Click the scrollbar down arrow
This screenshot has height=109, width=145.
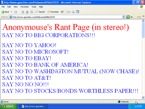(143, 97)
